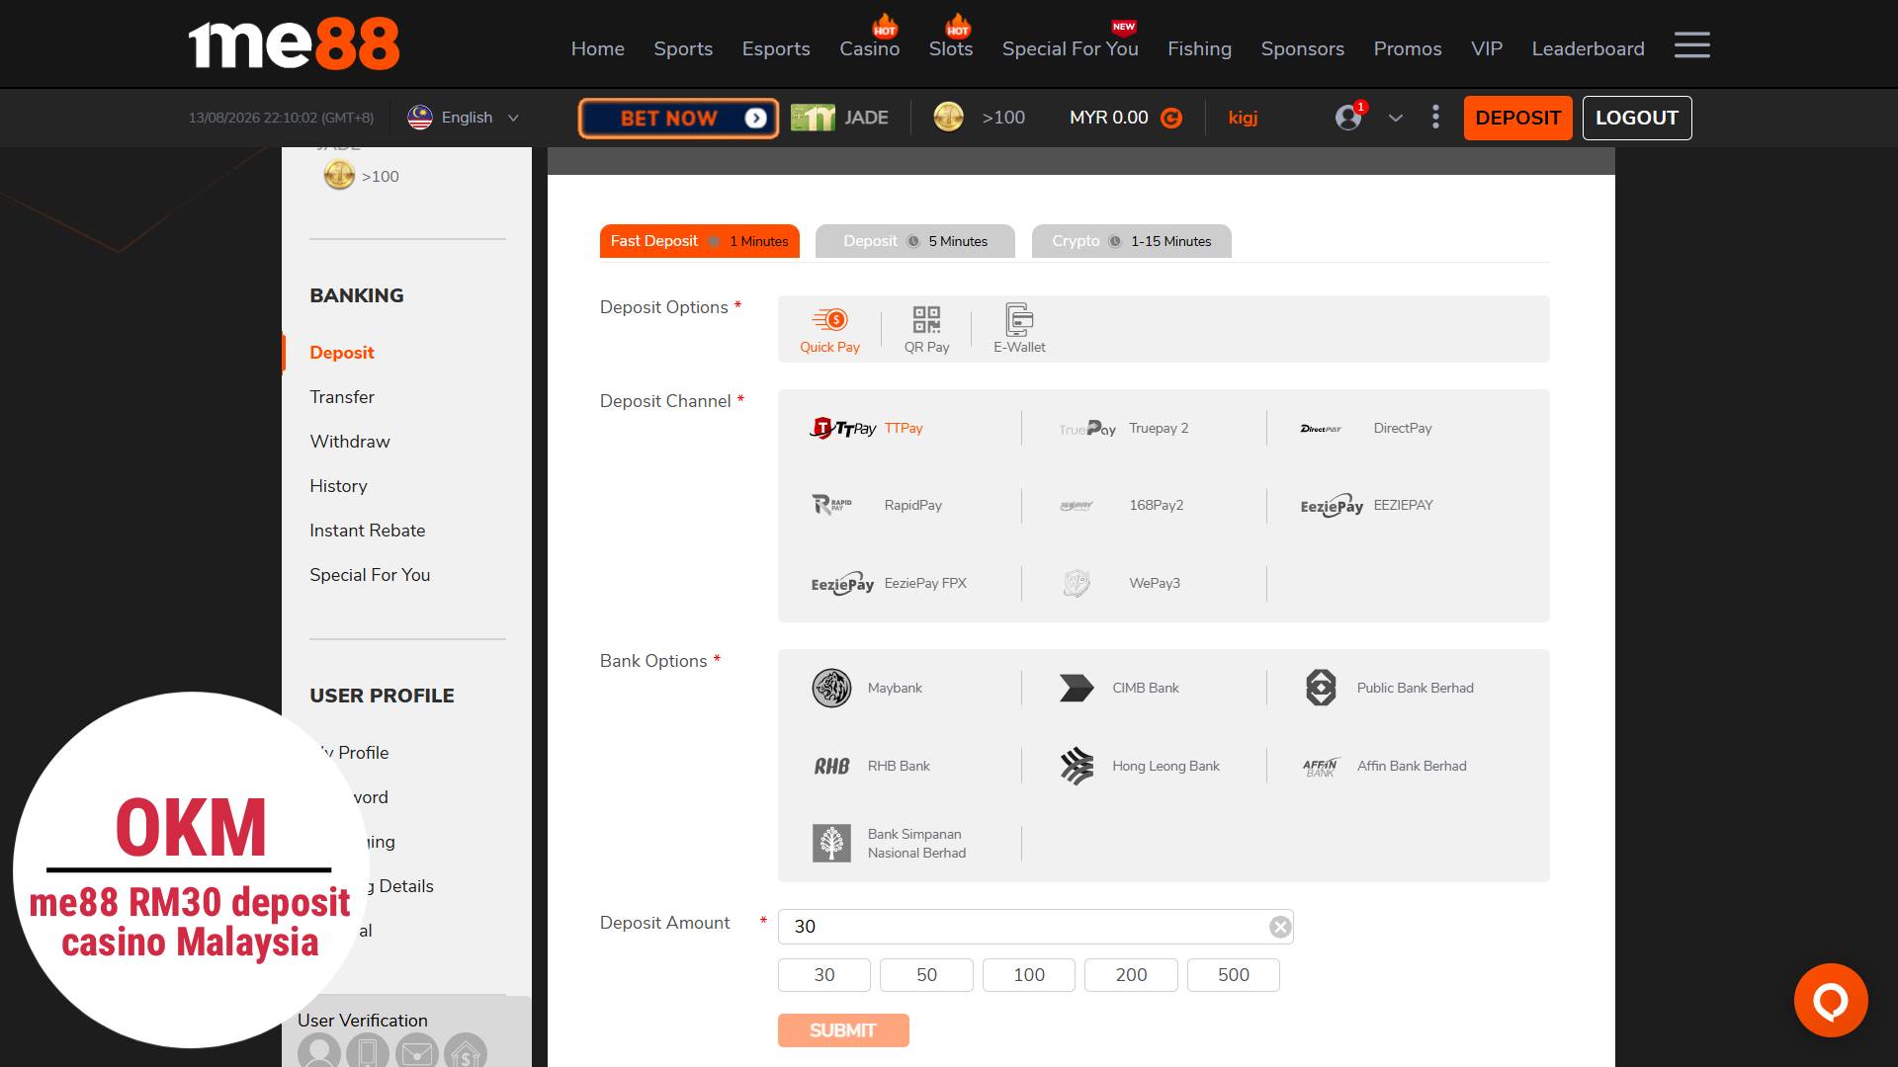Switch to the Fast Deposit tab
The width and height of the screenshot is (1898, 1067).
[x=699, y=241]
